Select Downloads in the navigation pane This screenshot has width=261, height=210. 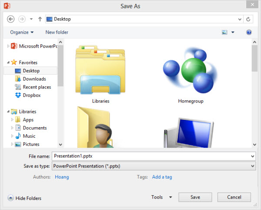coord(34,79)
